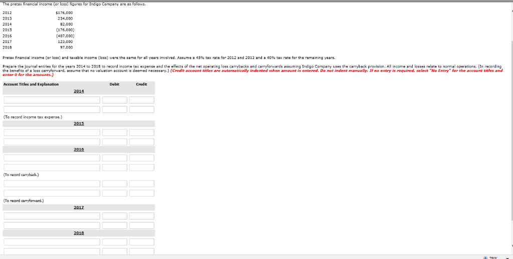Click the vertical scrollbar thumb on the right
Image resolution: width=513 pixels, height=259 pixels.
point(511,130)
